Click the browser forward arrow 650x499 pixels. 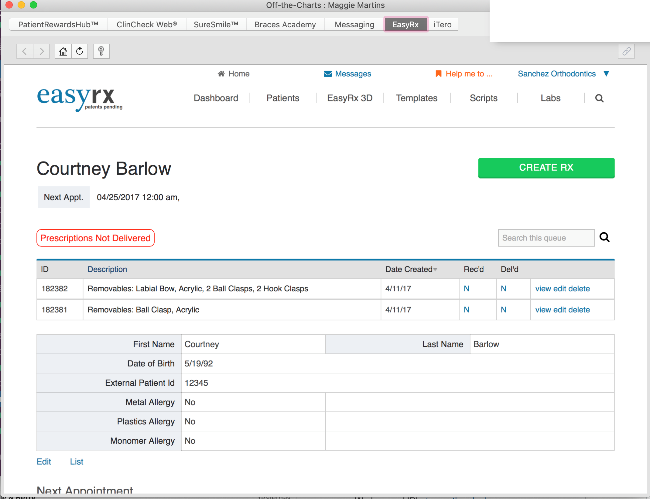(42, 51)
